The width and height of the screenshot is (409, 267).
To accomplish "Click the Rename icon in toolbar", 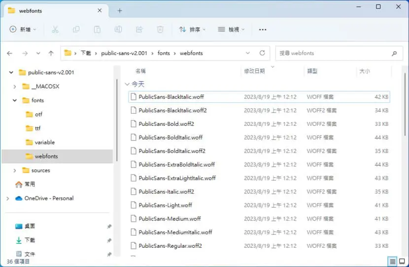I will 118,30.
